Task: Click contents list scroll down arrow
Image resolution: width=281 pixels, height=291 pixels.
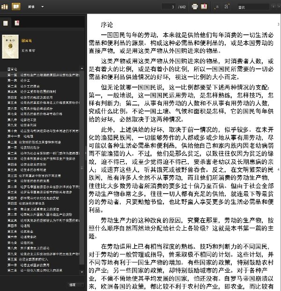Action: (x=82, y=272)
